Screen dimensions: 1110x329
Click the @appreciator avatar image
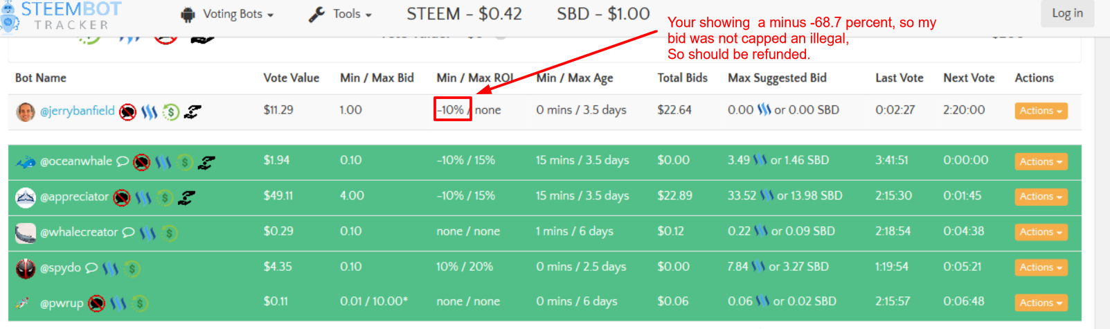click(x=26, y=198)
